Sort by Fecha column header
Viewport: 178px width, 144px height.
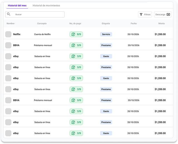pos(134,24)
